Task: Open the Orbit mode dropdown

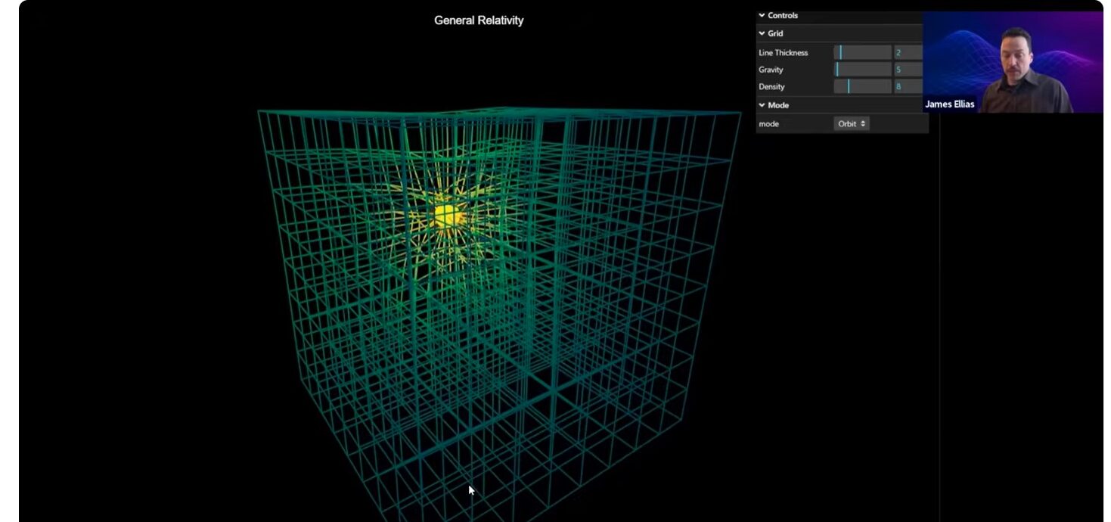Action: 852,123
